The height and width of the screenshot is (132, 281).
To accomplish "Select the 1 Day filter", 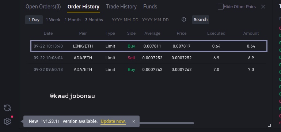I will tap(34, 20).
